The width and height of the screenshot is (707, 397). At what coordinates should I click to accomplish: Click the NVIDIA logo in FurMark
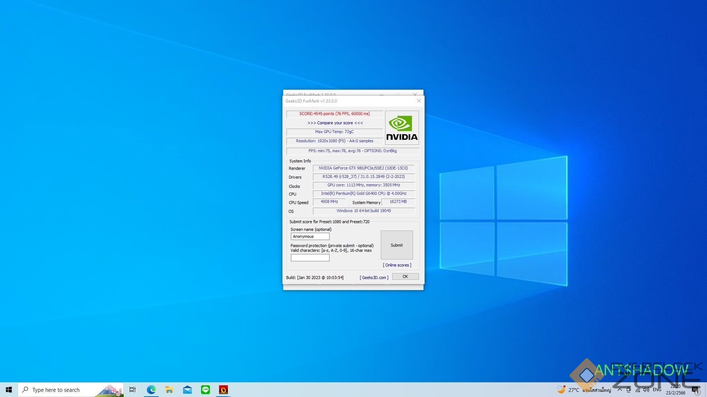(402, 127)
